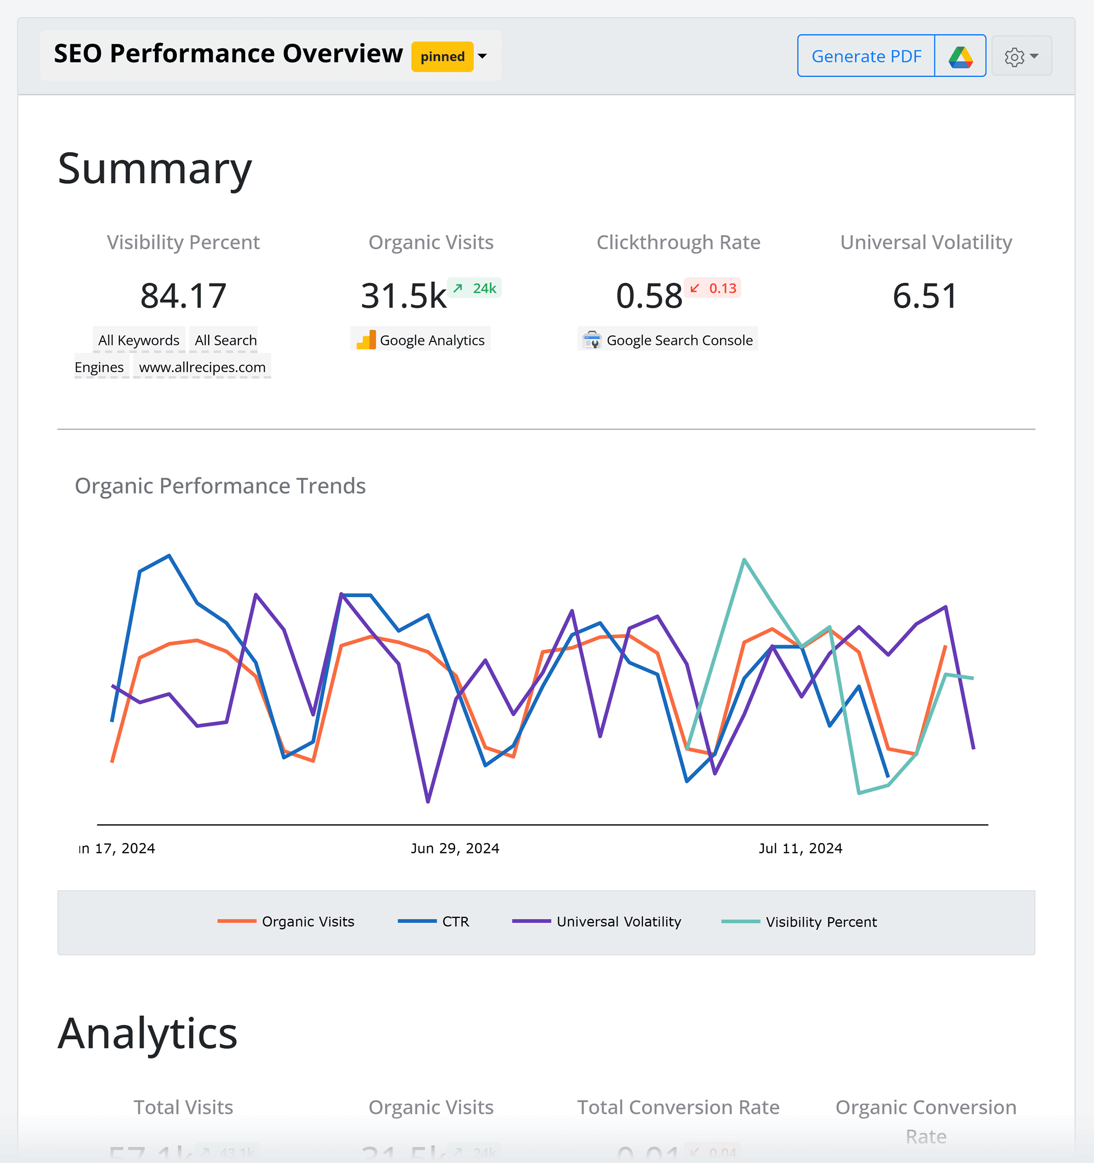Image resolution: width=1094 pixels, height=1163 pixels.
Task: Click the Total Visits metric heading
Action: [x=183, y=1107]
